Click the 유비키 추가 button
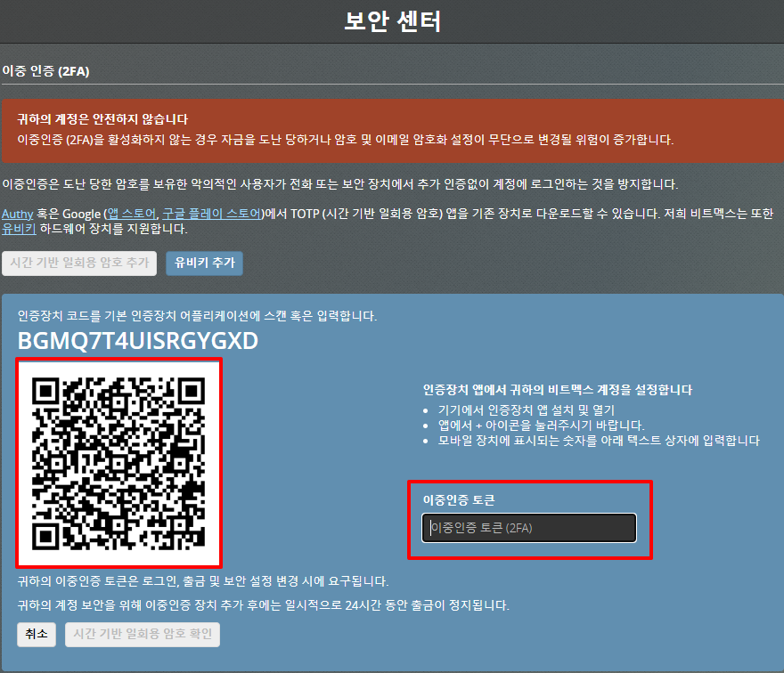 pos(205,264)
